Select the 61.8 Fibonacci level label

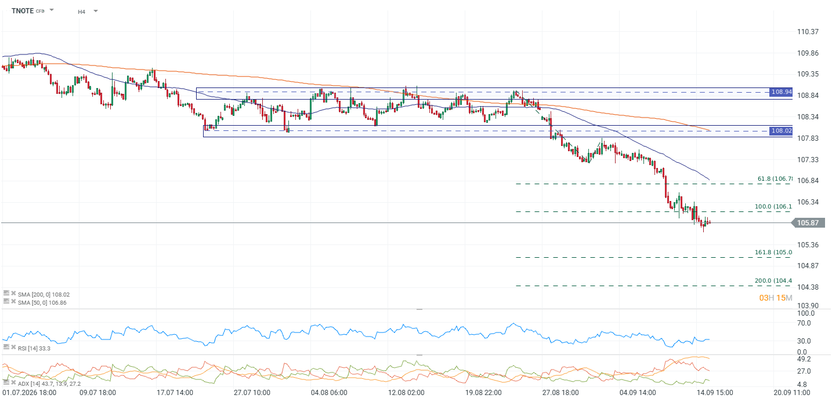[x=775, y=178]
